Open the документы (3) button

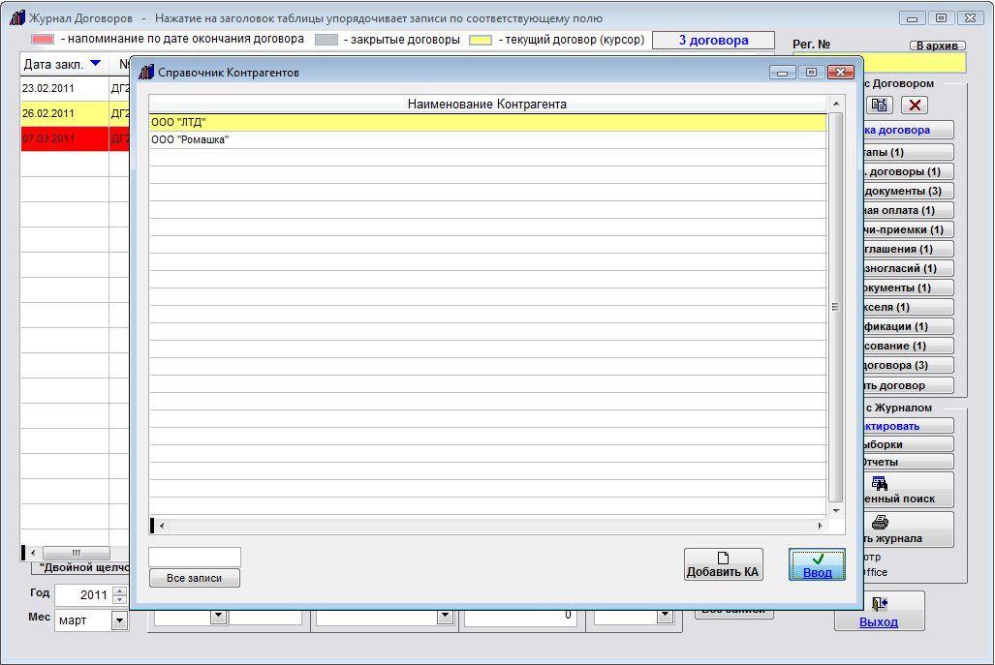tap(908, 191)
